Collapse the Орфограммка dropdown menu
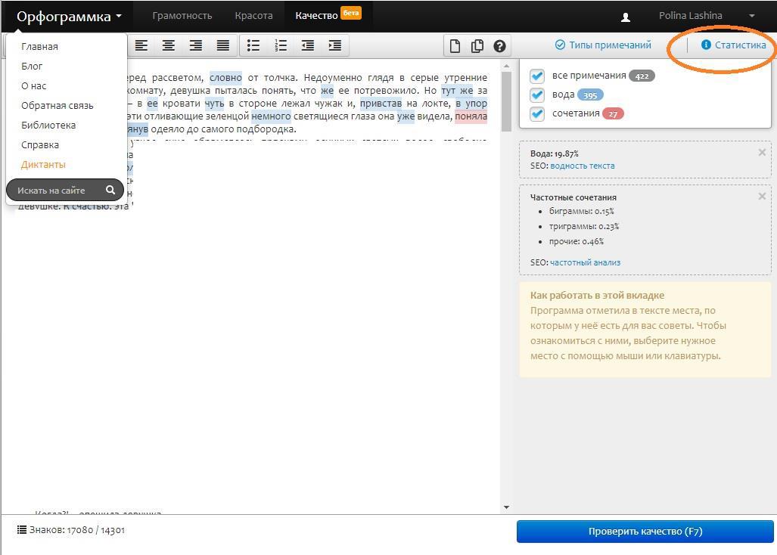The width and height of the screenshot is (777, 555). [69, 16]
